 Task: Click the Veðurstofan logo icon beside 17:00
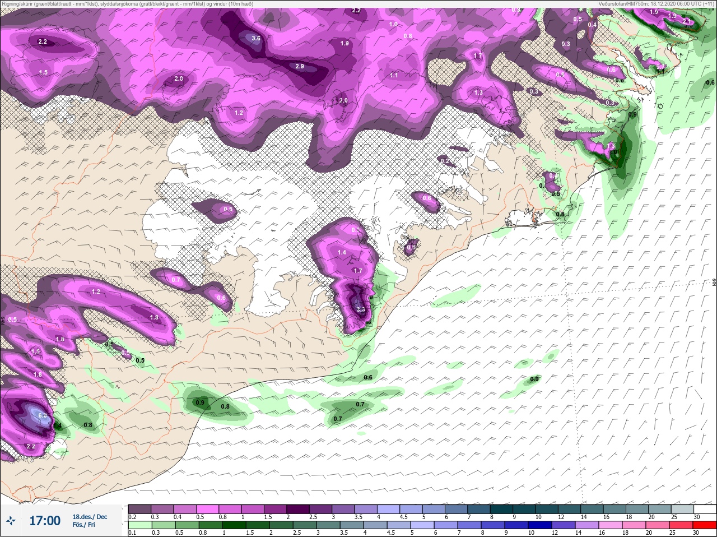pyautogui.click(x=11, y=521)
